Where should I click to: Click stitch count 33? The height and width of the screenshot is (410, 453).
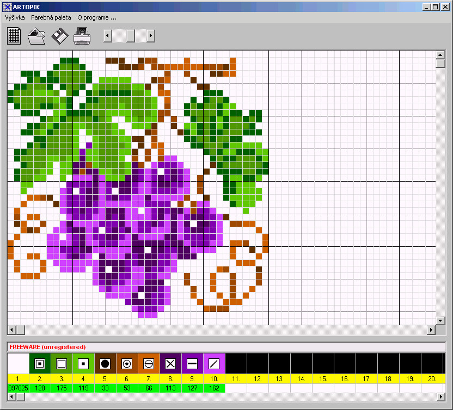105,388
